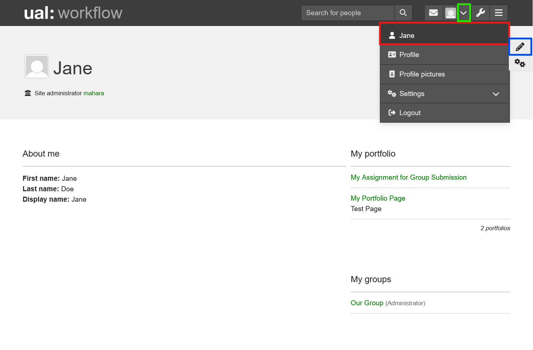Open the gears configuration icon
Screen dimensions: 533x350
pyautogui.click(x=520, y=62)
